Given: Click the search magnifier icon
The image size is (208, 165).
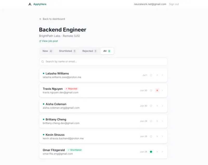Looking at the screenshot, I should pos(43,62).
